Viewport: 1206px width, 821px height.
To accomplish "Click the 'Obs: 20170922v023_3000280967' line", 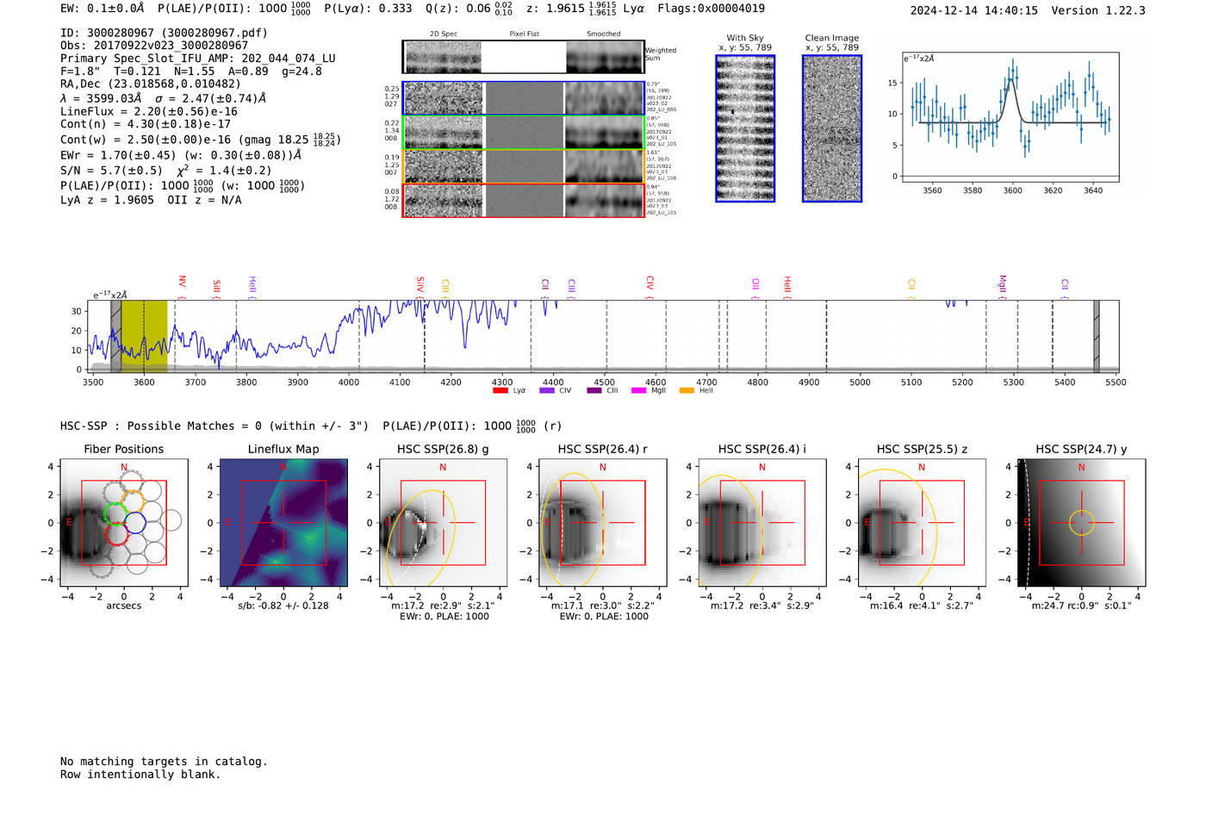I will 154,46.
